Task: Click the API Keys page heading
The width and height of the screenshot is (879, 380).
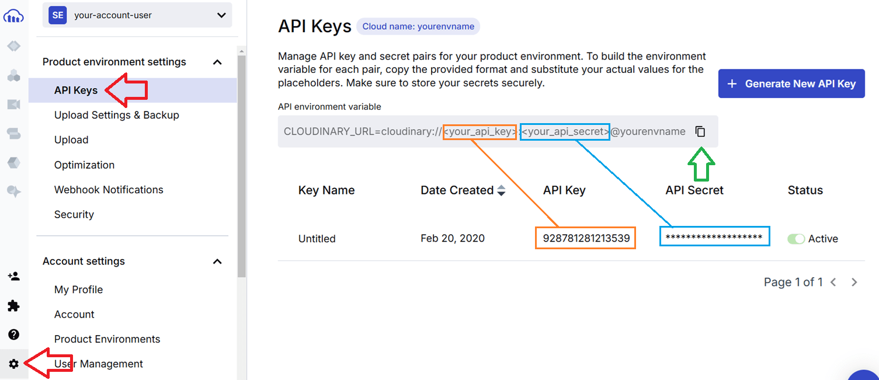Action: tap(315, 26)
